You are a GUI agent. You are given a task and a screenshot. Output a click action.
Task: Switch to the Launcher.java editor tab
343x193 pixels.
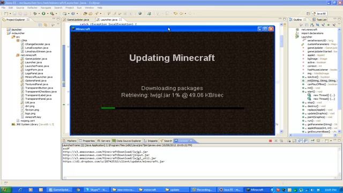(x=109, y=20)
